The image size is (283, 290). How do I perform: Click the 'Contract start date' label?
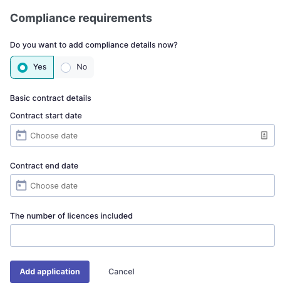pyautogui.click(x=46, y=116)
